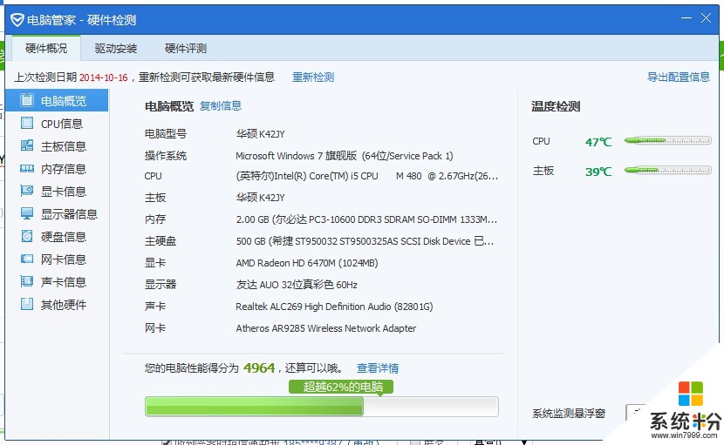Select 主板信息 text in sidebar
724x445 pixels.
[x=64, y=146]
